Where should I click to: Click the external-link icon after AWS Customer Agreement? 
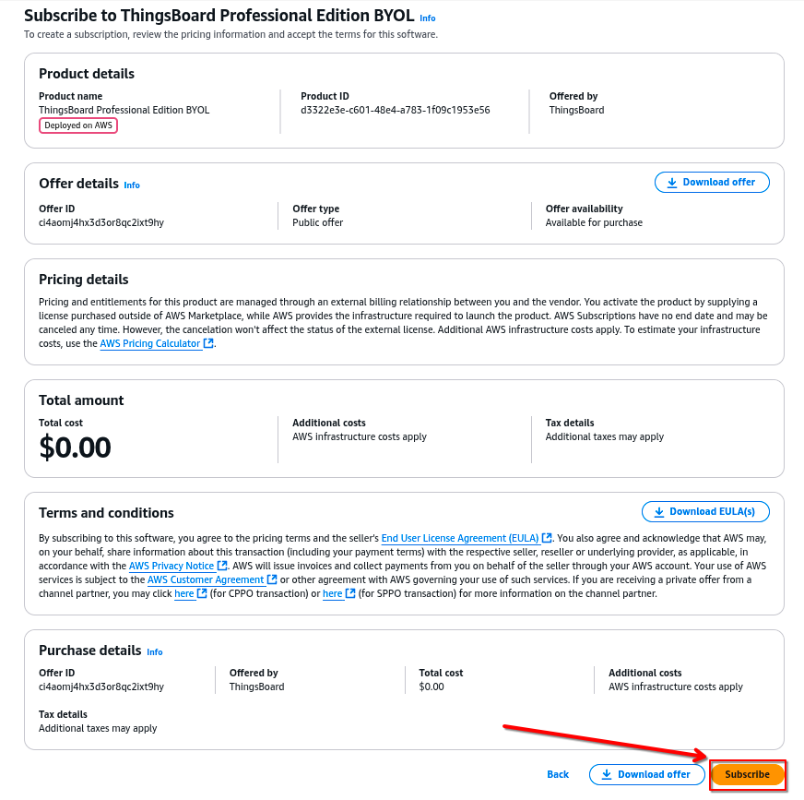(272, 579)
